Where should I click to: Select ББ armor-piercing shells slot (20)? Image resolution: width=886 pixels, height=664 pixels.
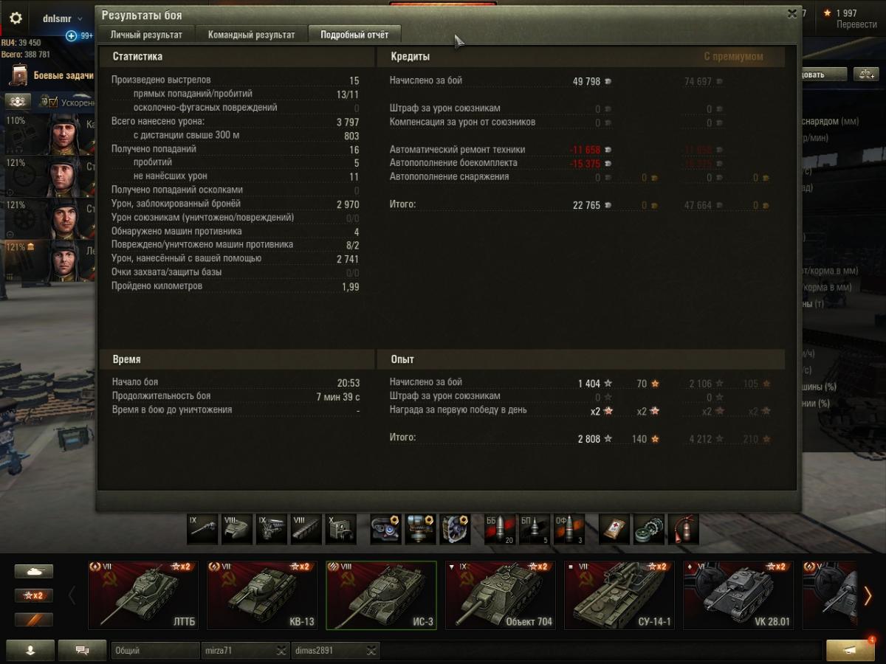499,529
